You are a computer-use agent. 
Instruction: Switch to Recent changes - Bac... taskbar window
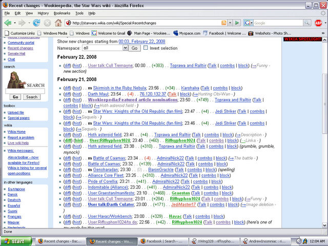(60, 241)
